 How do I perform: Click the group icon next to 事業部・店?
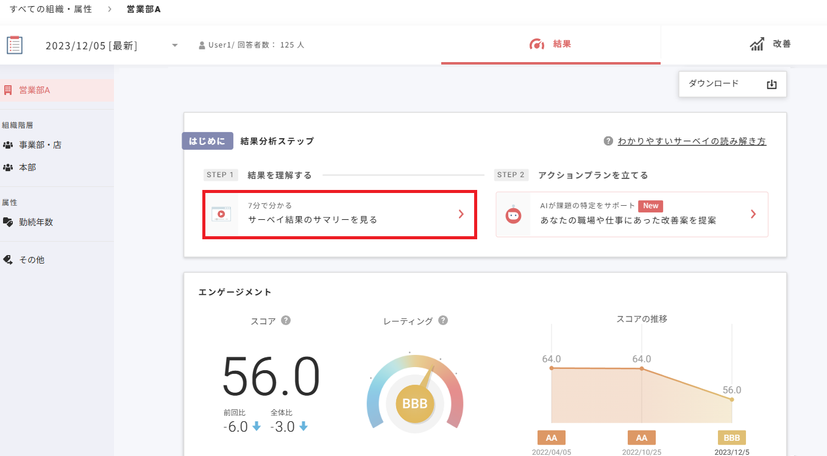[x=9, y=144]
